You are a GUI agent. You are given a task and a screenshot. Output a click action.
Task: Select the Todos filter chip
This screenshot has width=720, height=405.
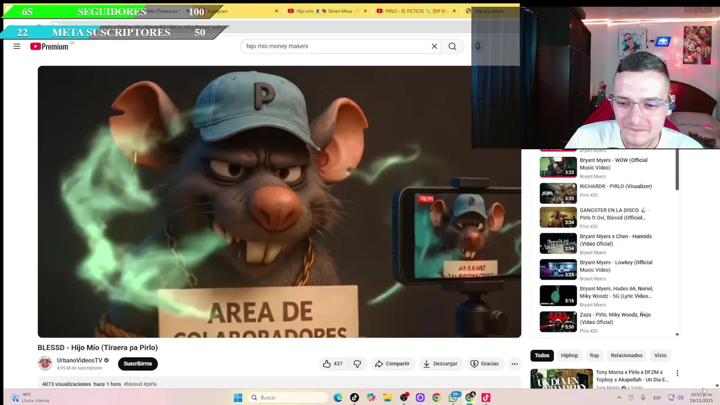542,355
